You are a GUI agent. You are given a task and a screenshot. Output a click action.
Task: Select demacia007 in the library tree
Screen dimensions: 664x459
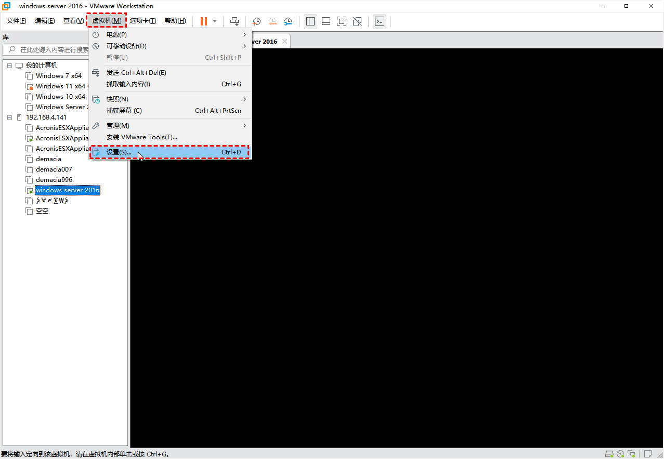click(54, 169)
